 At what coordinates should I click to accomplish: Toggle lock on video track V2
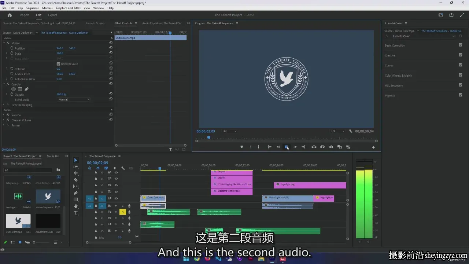[96, 192]
